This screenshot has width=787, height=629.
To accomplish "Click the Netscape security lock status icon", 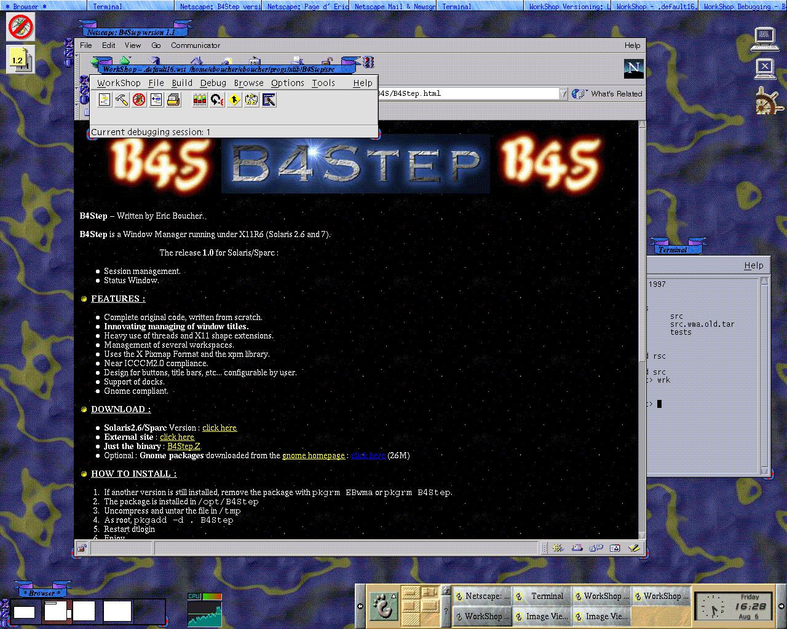I will [82, 548].
